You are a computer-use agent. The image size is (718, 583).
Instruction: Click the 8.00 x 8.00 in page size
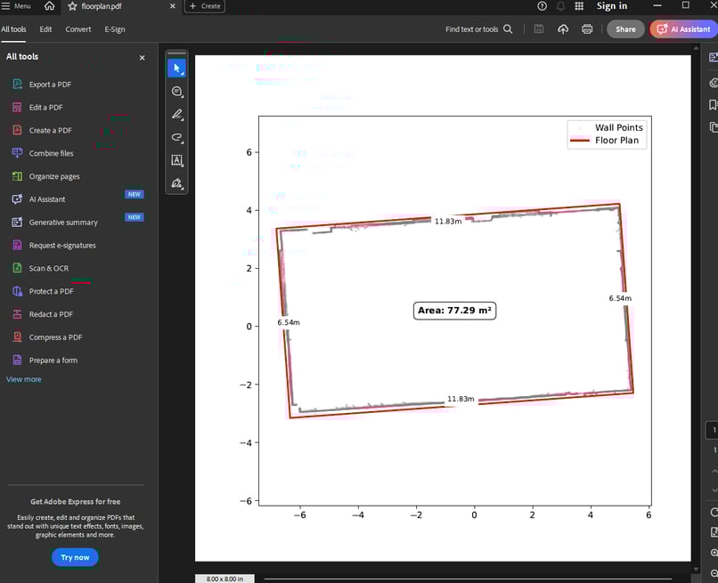click(x=224, y=579)
